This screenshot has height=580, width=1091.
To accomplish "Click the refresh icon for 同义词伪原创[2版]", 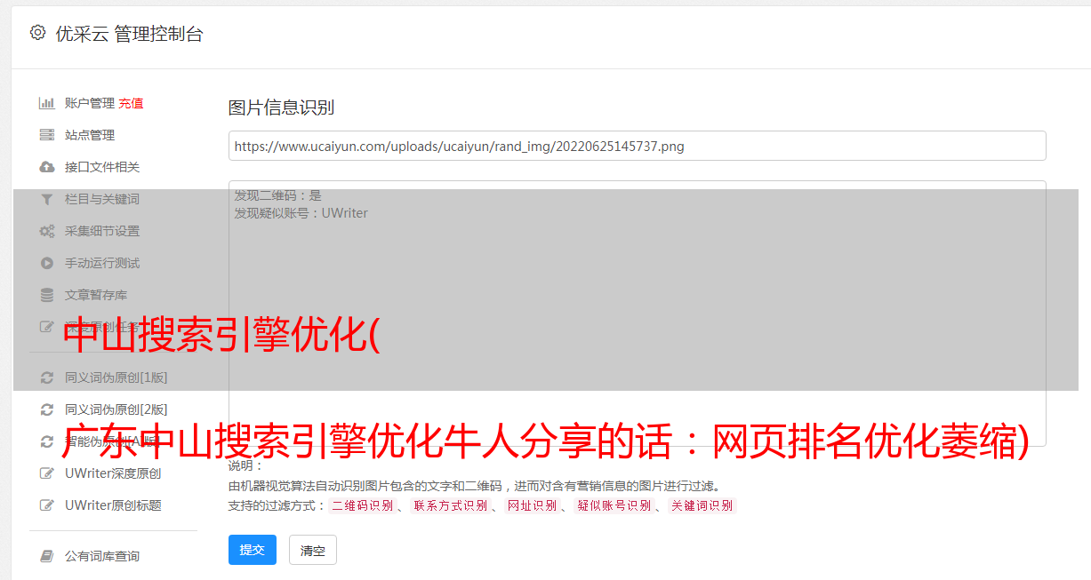I will [x=47, y=409].
